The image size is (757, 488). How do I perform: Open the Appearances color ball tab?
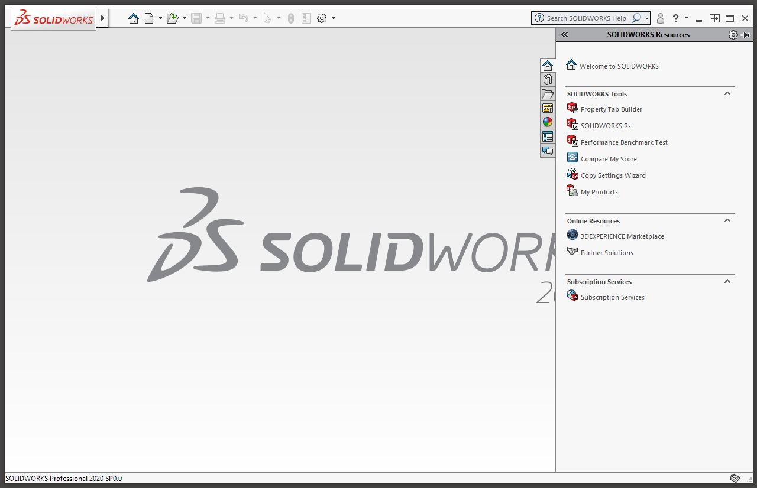click(x=548, y=122)
